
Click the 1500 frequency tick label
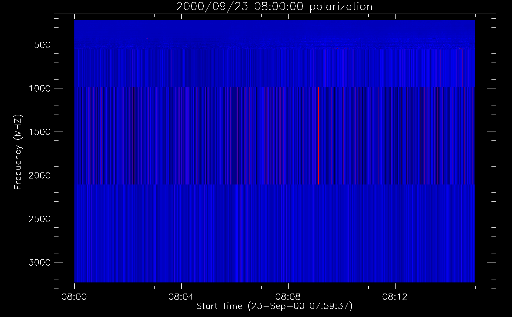tap(40, 132)
